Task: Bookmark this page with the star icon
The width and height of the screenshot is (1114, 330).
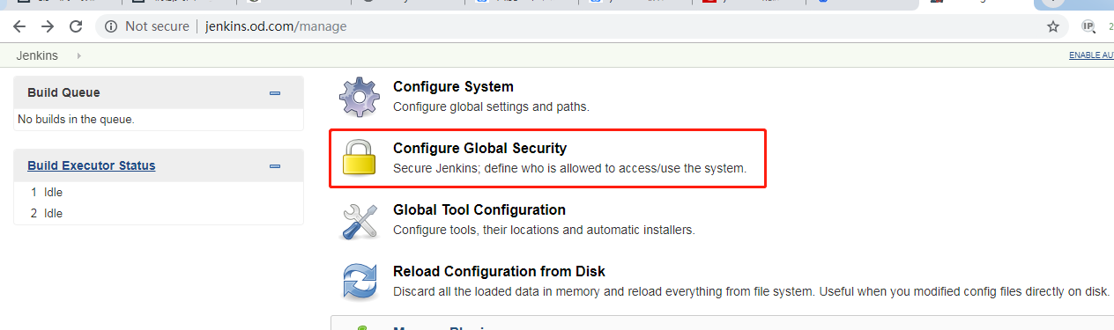Action: pyautogui.click(x=1053, y=26)
